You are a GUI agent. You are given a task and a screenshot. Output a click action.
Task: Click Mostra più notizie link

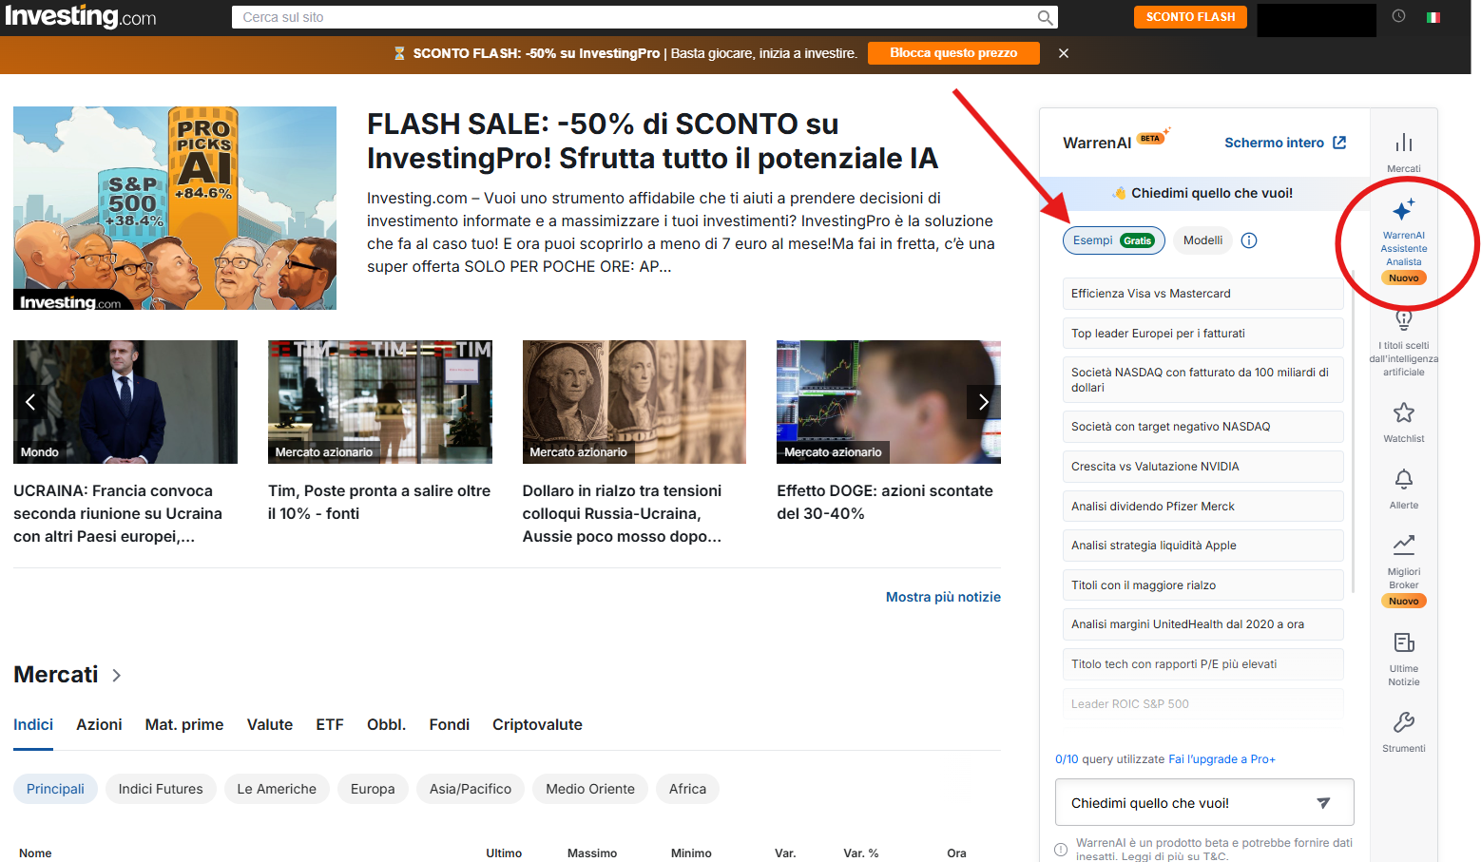943,597
